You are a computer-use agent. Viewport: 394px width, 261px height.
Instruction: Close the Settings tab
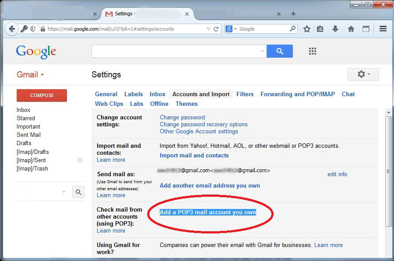pyautogui.click(x=186, y=14)
